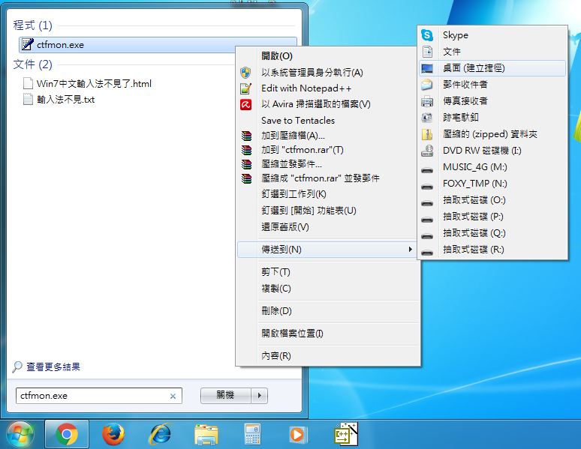Click the text file icon for 輸入法不見.txt
581x449 pixels.
[x=28, y=100]
